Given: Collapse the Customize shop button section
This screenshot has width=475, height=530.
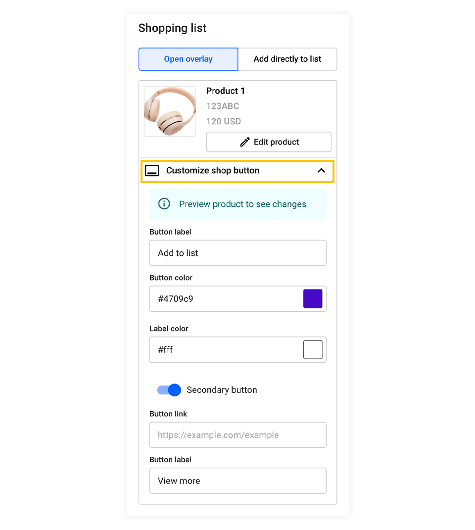Looking at the screenshot, I should pos(321,170).
